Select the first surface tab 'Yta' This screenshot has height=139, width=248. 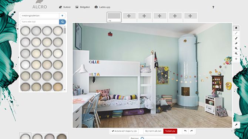[x=114, y=17]
